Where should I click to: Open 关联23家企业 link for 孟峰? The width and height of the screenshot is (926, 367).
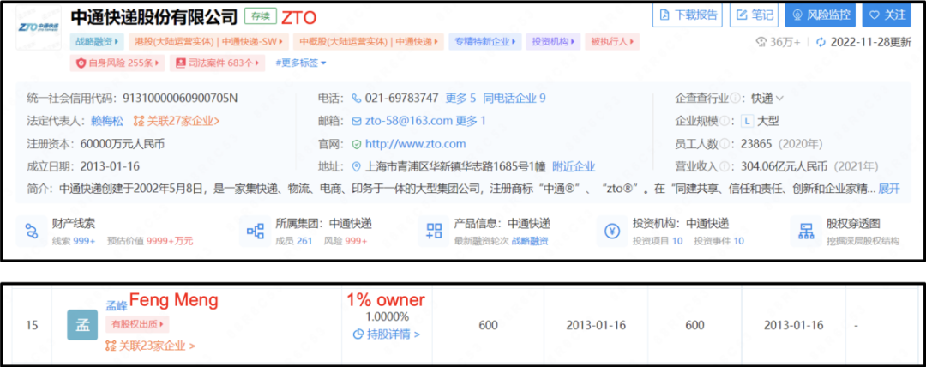point(155,346)
